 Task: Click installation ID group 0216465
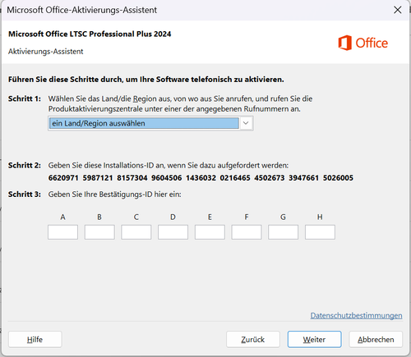pos(235,178)
